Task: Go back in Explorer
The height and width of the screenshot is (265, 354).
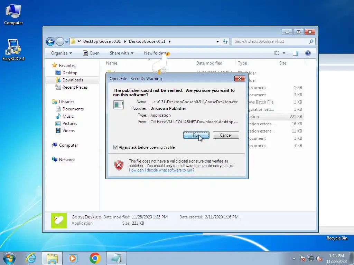Action: (x=50, y=41)
